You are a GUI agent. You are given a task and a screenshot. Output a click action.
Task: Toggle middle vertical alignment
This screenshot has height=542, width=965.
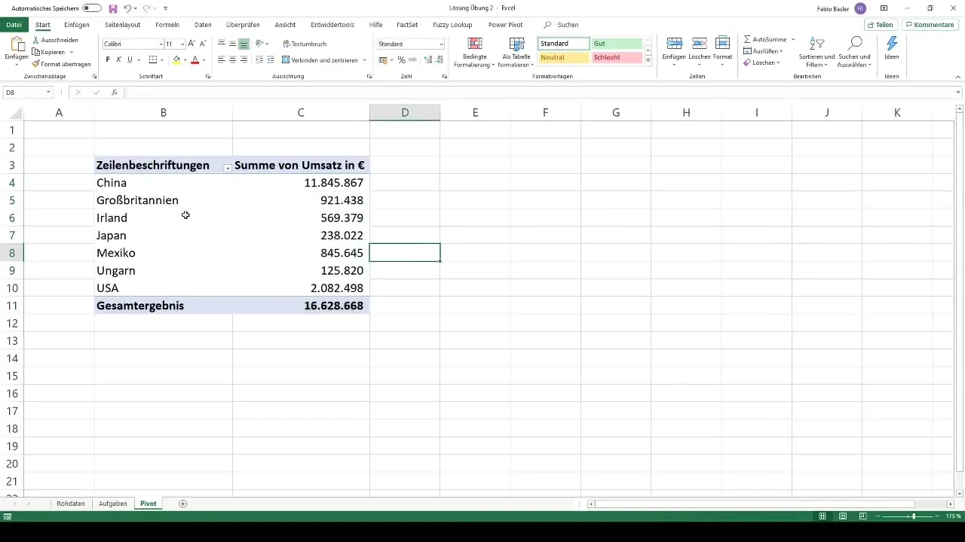(x=232, y=44)
